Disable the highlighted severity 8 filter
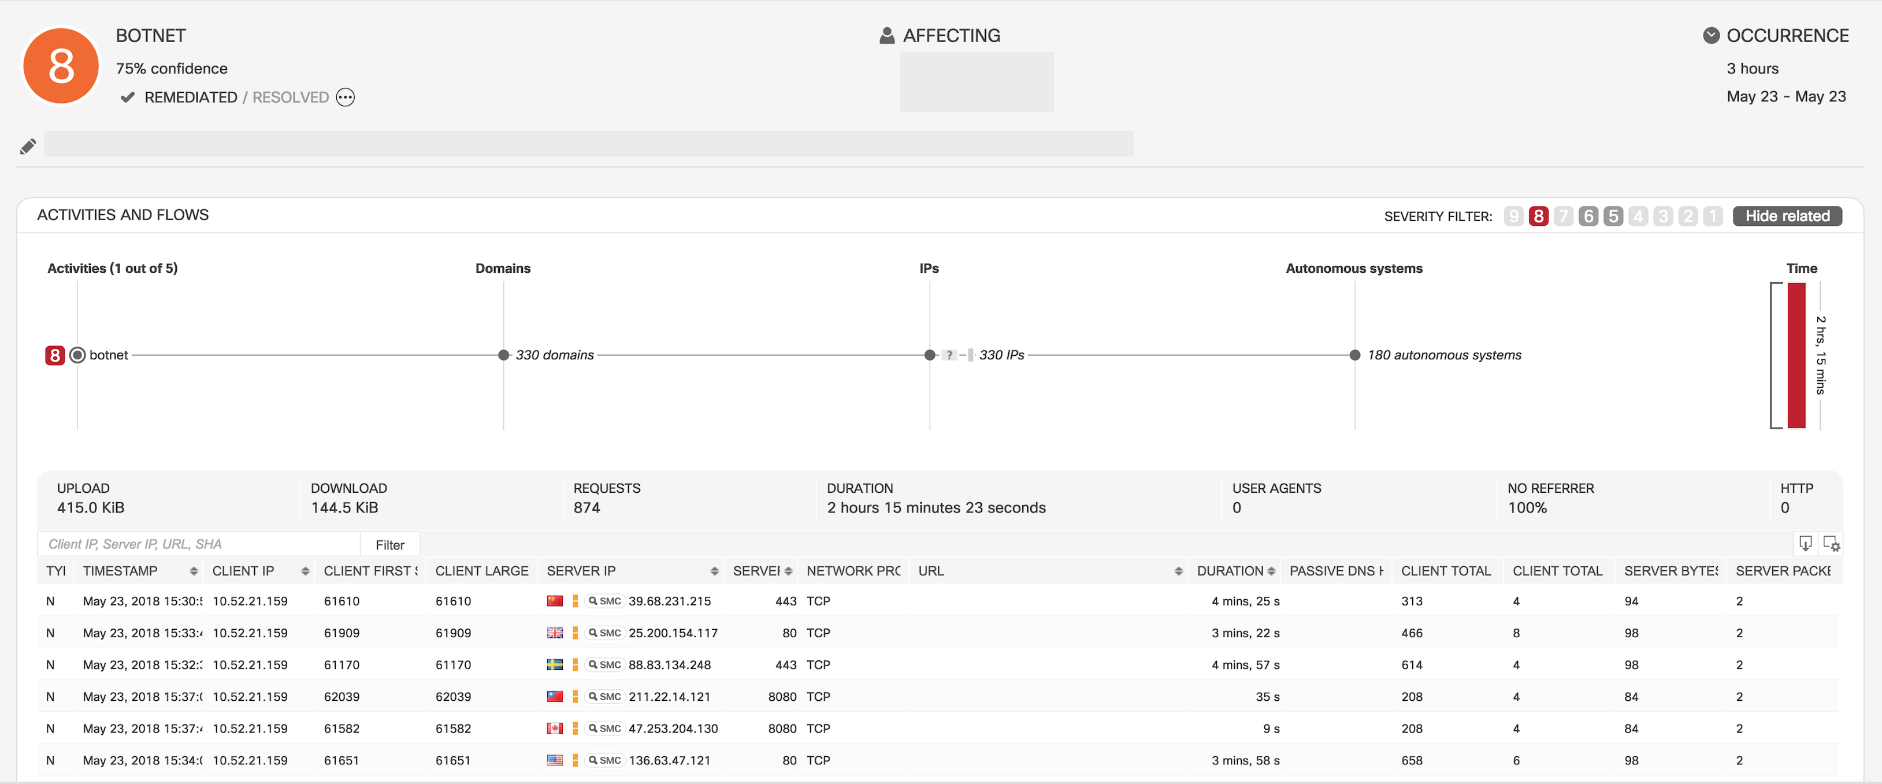Screen dimensions: 1882x784 pyautogui.click(x=1539, y=215)
